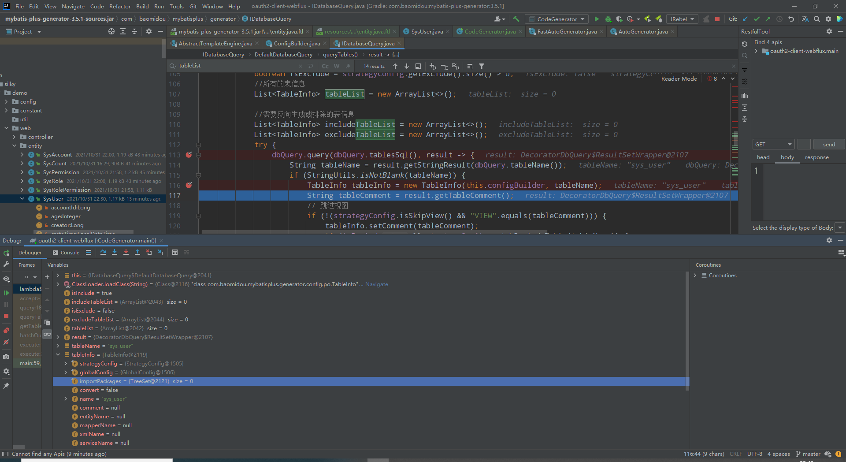This screenshot has height=462, width=846.
Task: Click the Git push arrow
Action: 768,19
